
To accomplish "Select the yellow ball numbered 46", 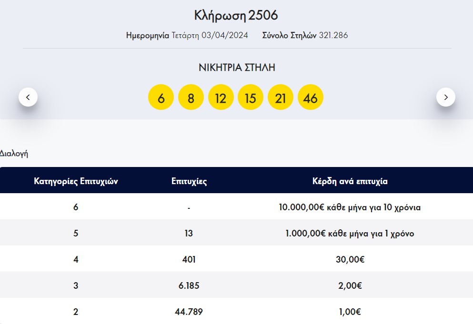I will point(311,98).
